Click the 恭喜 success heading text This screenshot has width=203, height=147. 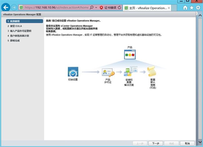click(73, 21)
